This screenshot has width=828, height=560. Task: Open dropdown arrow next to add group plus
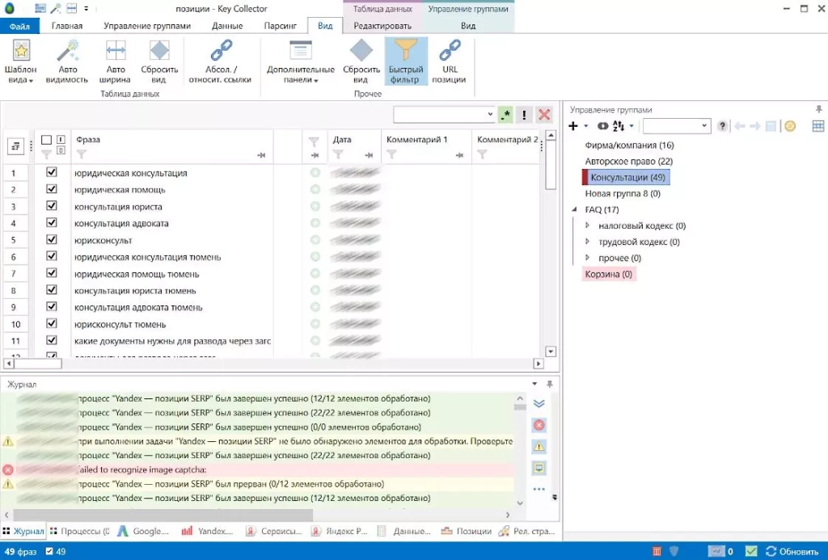[x=585, y=126]
